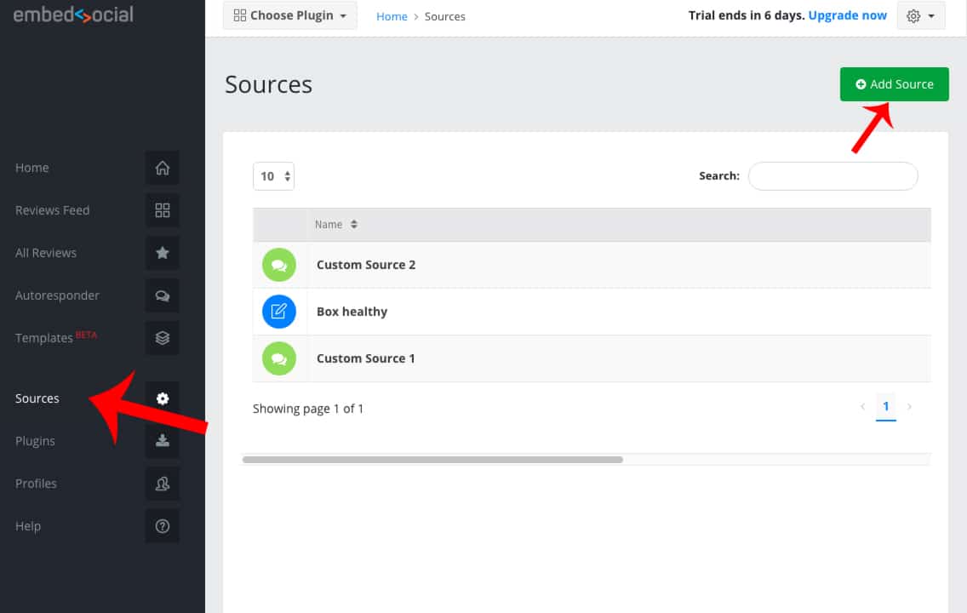Open the settings gear dropdown at top right
The height and width of the screenshot is (613, 967).
[x=921, y=16]
